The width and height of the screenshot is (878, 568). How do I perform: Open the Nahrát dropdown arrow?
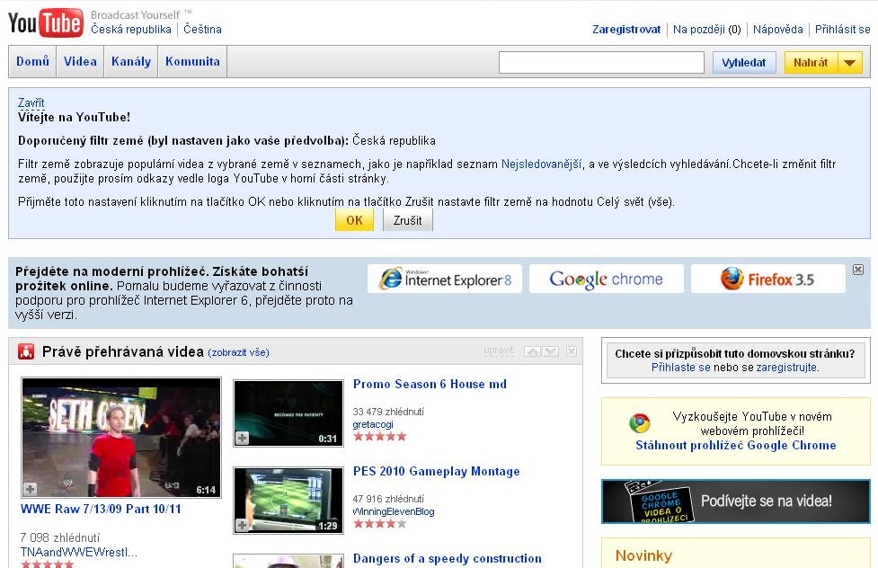850,63
